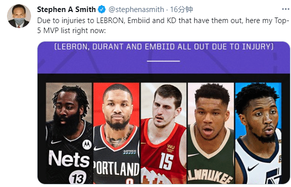Select the PORTLAND jersey player panel
Image resolution: width=291 pixels, height=187 pixels.
click(x=116, y=133)
